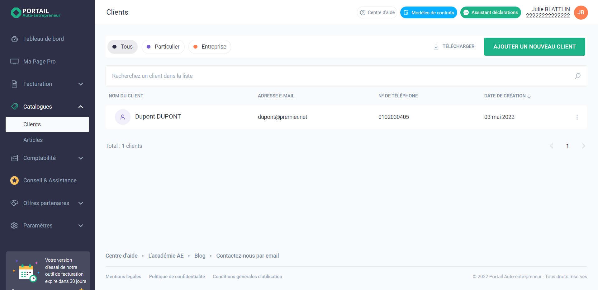Open the three-dot menu for Dupont DUPONT

click(x=577, y=117)
